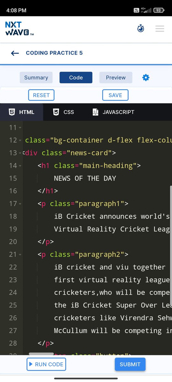
Task: Go back using the left arrow
Action: click(15, 53)
